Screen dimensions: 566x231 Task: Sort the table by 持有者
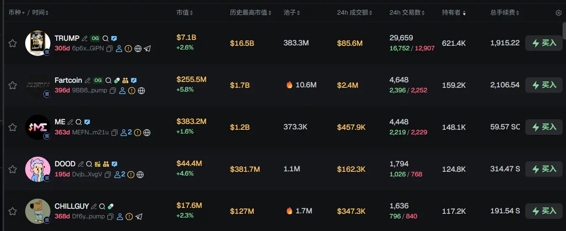pyautogui.click(x=453, y=13)
